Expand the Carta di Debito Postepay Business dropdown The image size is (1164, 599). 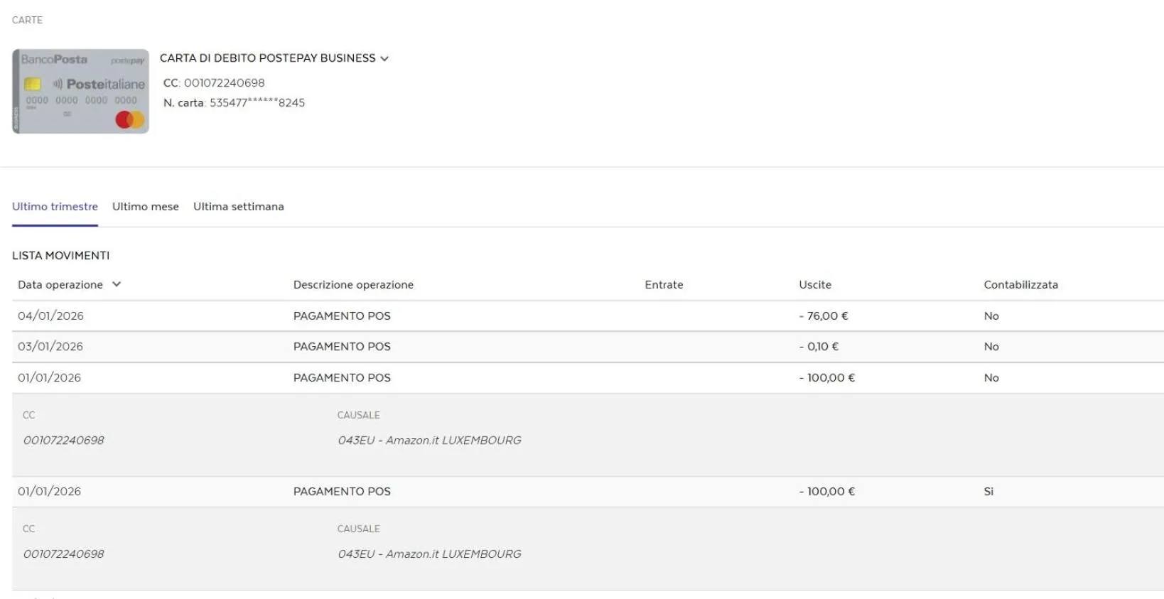[x=384, y=58]
